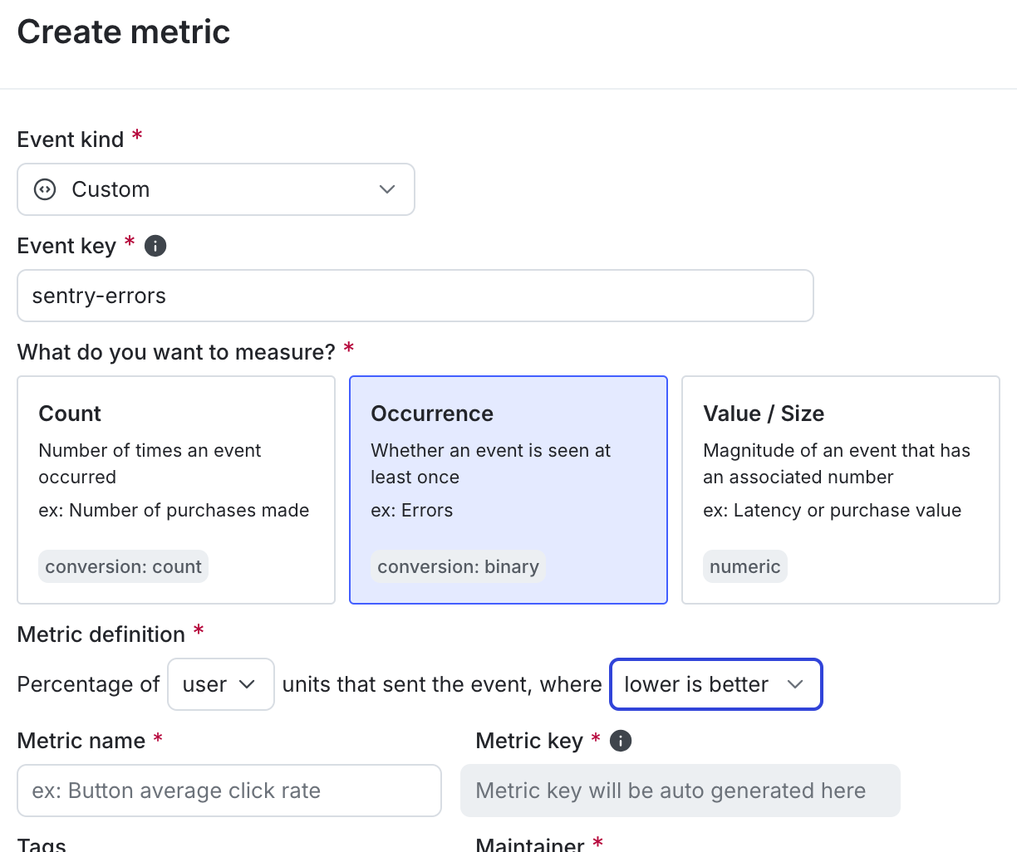The width and height of the screenshot is (1017, 852).
Task: Click the conversion: count badge
Action: [123, 566]
